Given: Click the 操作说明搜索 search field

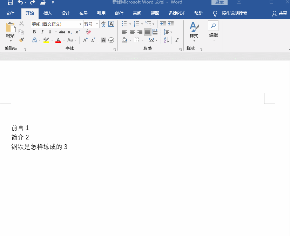Looking at the screenshot, I should coord(234,13).
